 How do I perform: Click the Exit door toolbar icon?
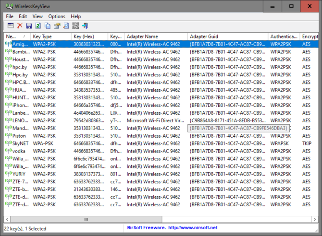[85, 25]
